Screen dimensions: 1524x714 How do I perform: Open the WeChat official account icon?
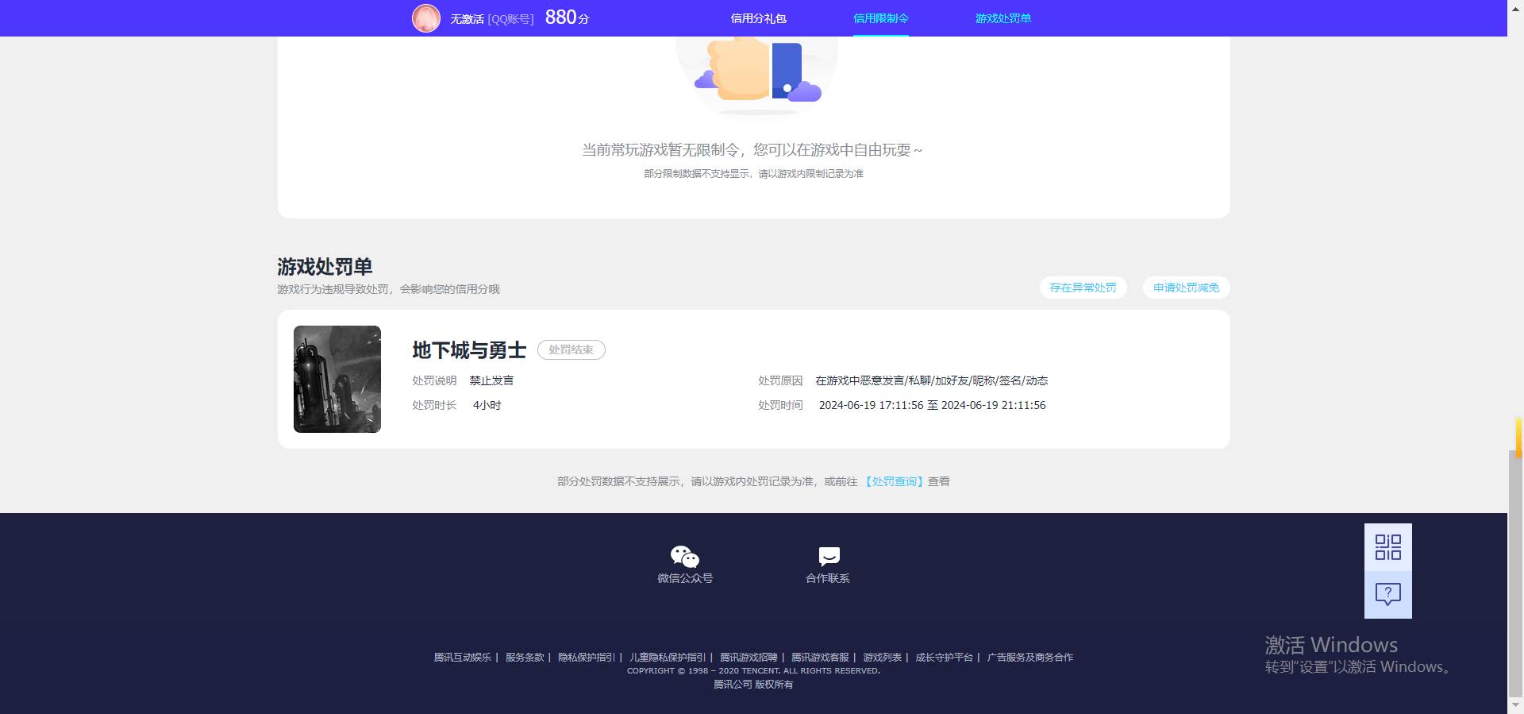point(685,556)
